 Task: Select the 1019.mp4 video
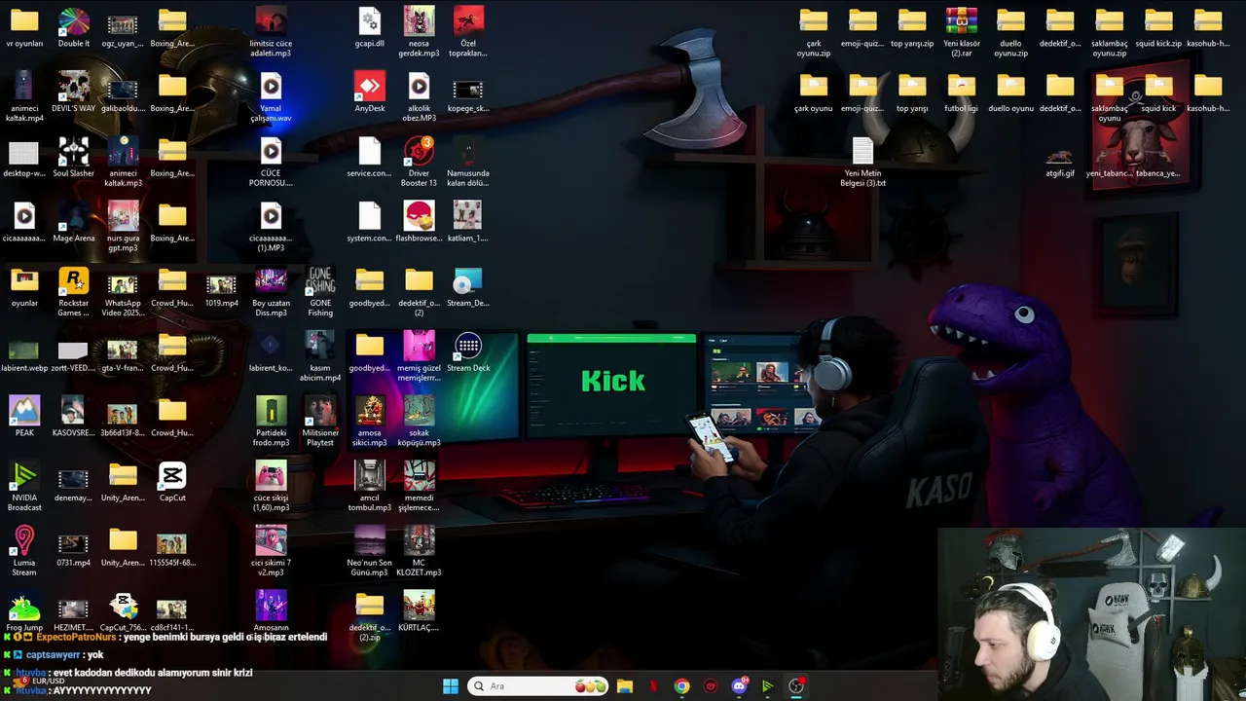(x=222, y=287)
